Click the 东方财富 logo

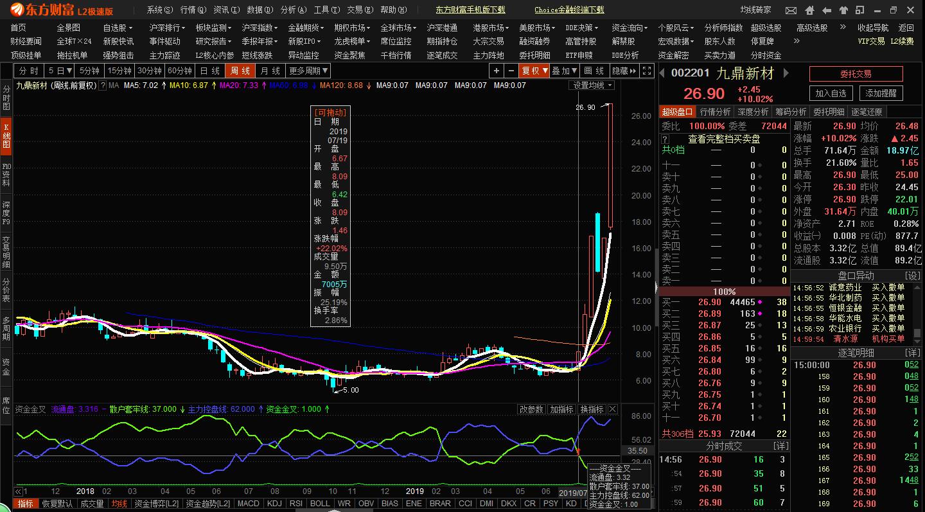[x=62, y=10]
